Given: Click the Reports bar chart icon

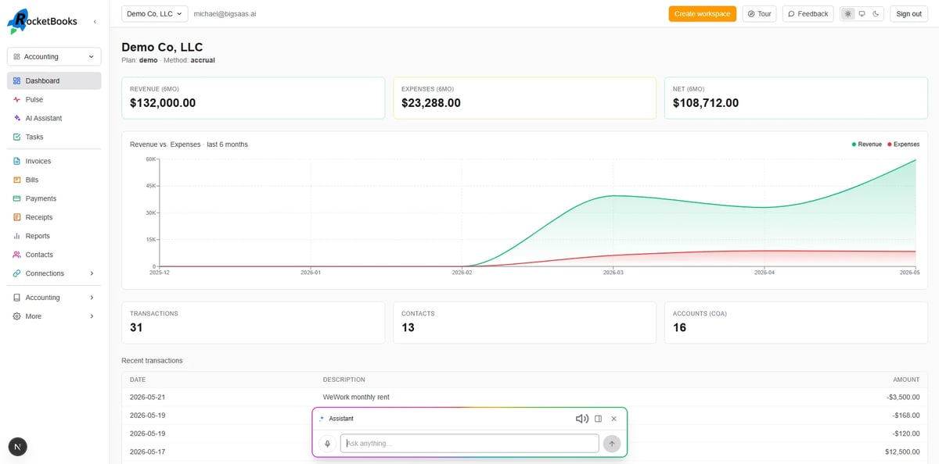Looking at the screenshot, I should coord(17,236).
